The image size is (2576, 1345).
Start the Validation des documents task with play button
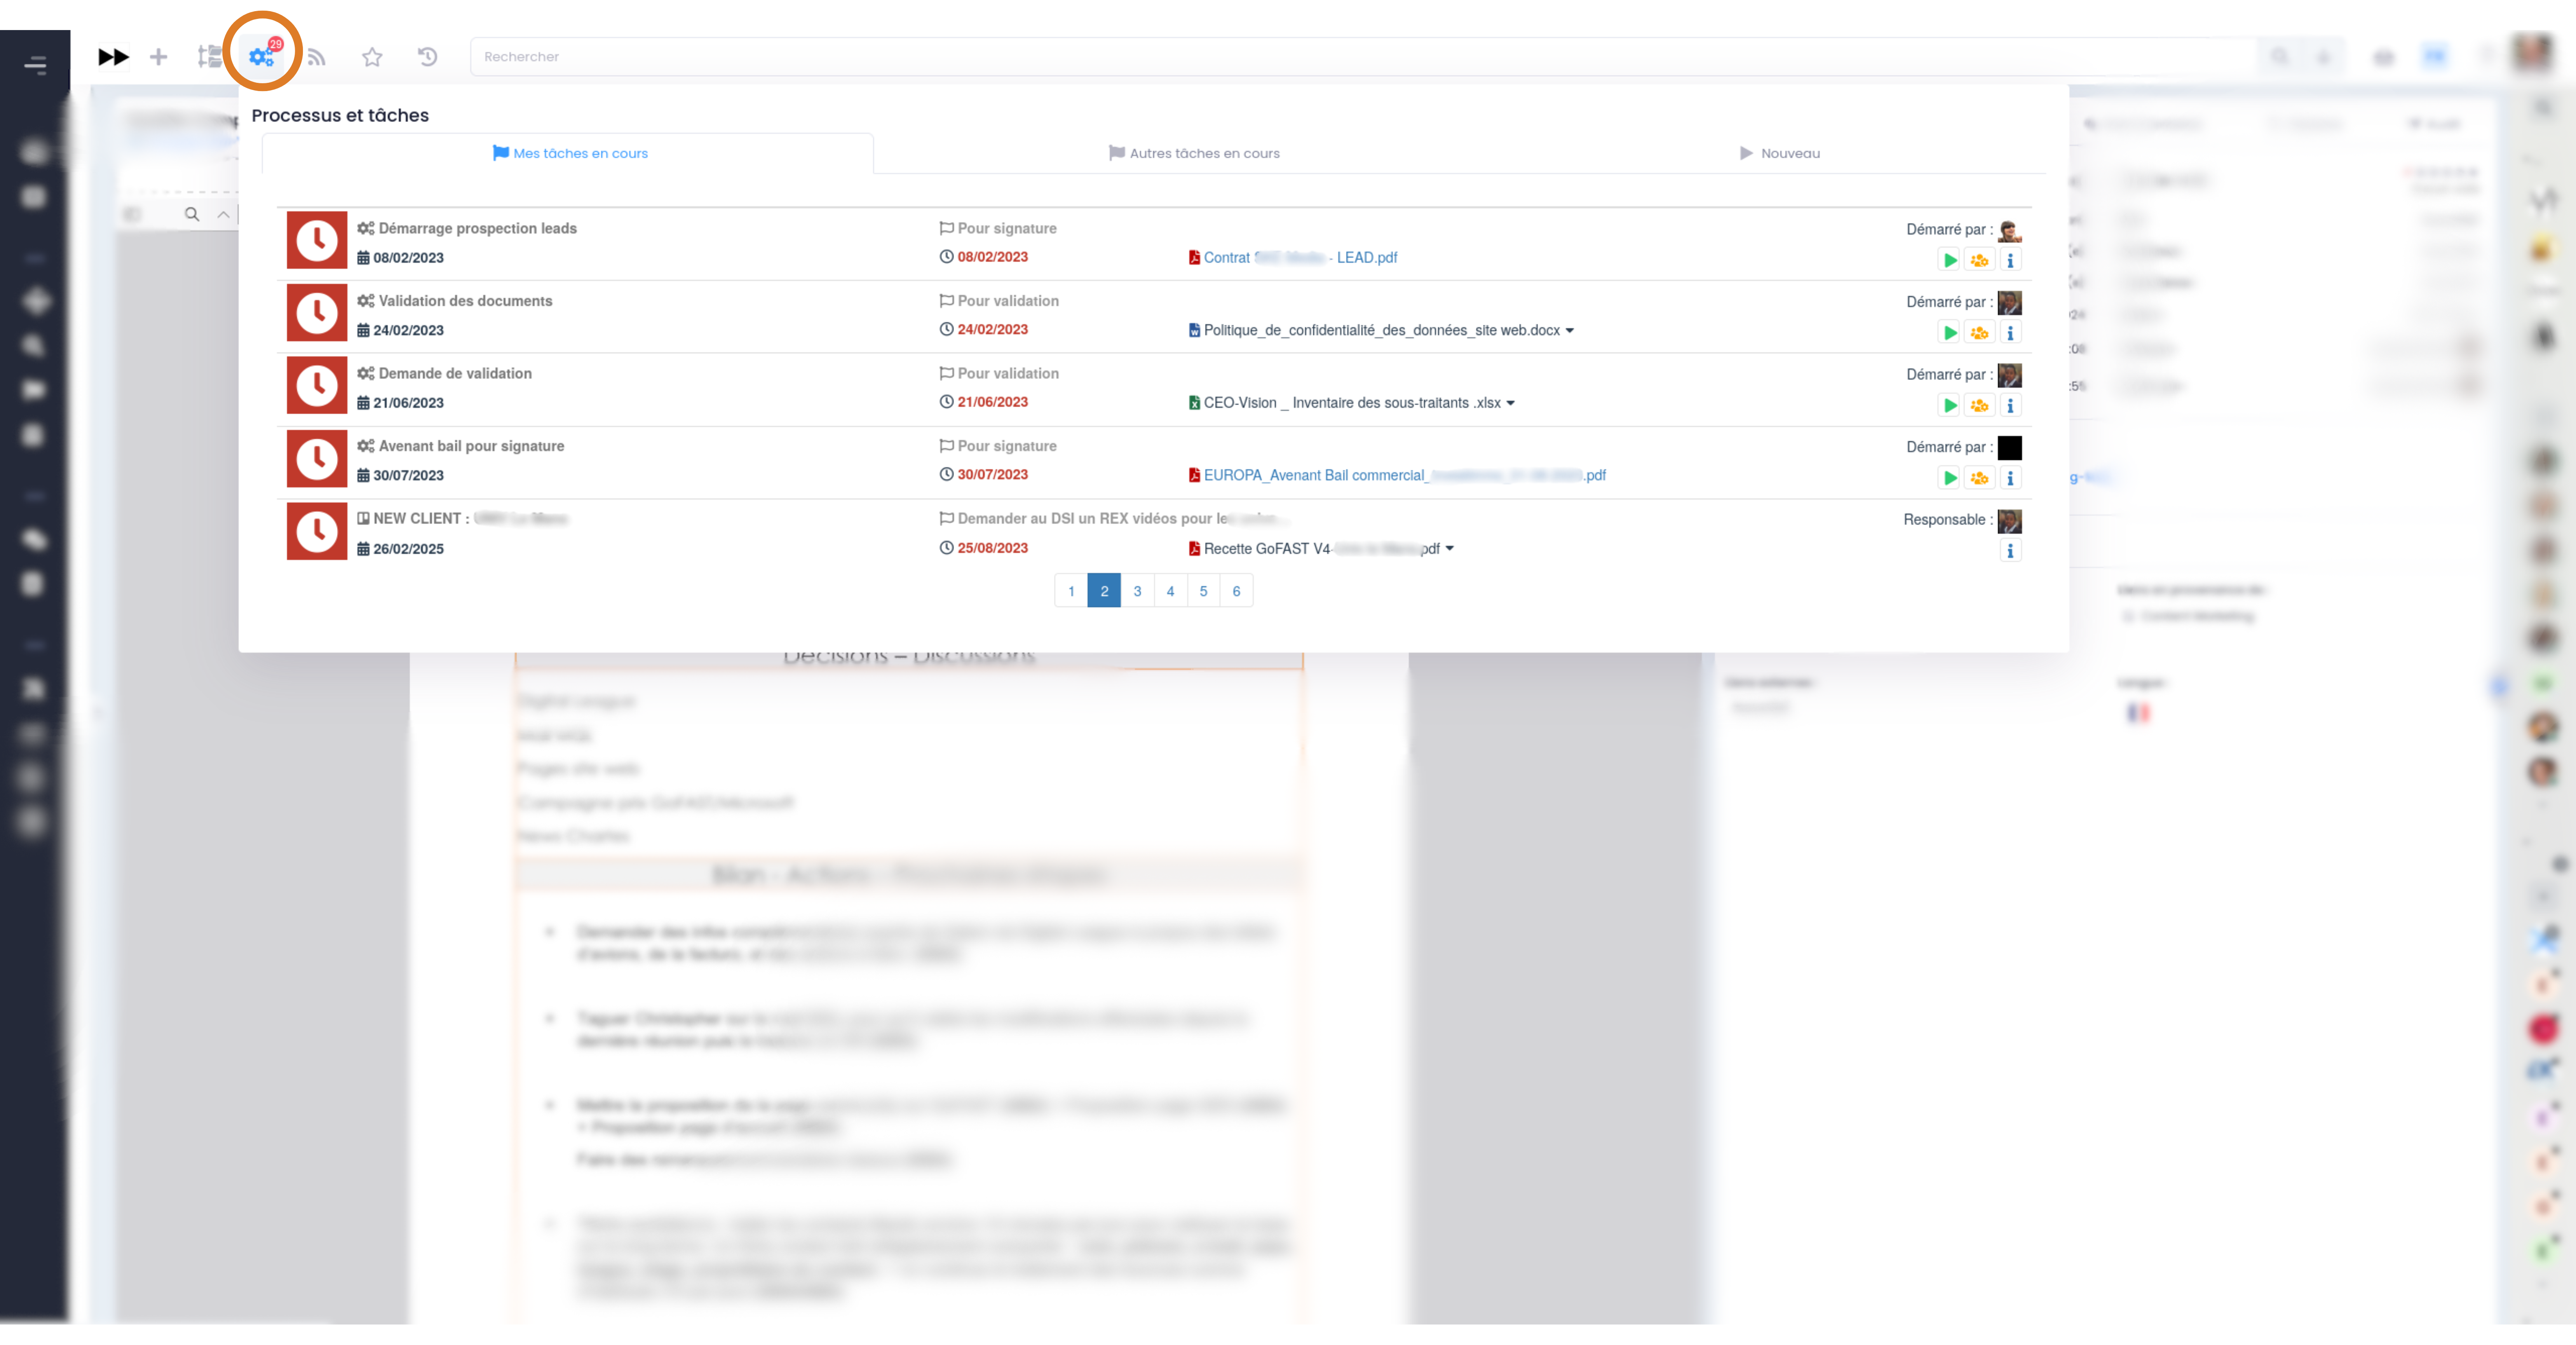tap(1949, 333)
